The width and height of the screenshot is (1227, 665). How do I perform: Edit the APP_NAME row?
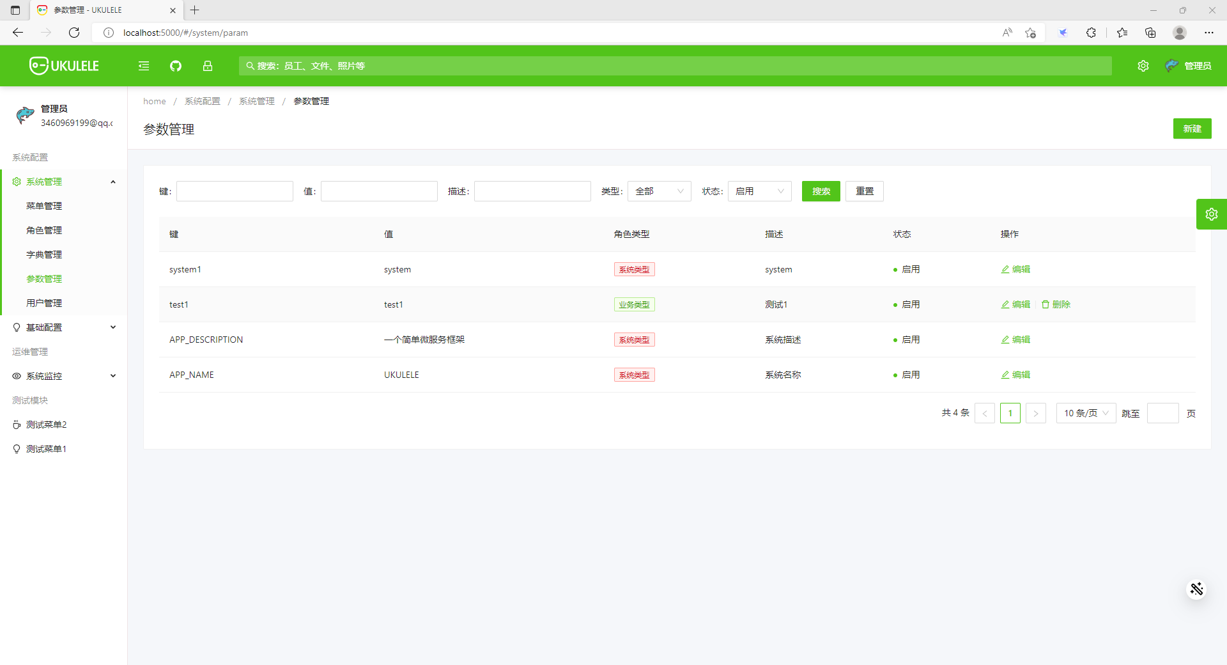[x=1015, y=375]
